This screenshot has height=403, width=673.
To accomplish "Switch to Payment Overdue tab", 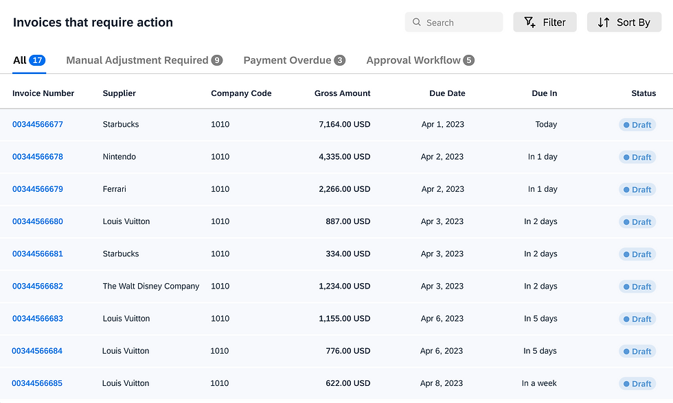I will [x=295, y=60].
